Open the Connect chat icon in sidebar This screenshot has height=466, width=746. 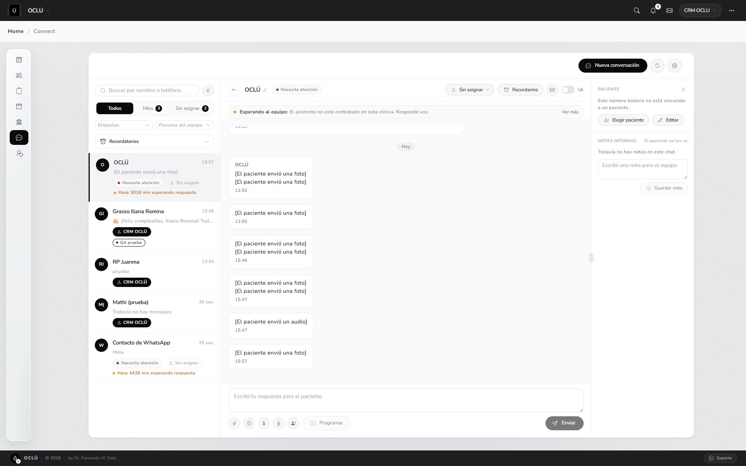pyautogui.click(x=19, y=137)
